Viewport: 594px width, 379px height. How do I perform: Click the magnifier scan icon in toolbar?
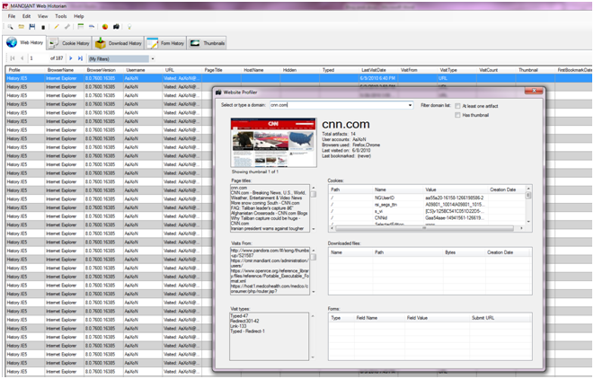tap(10, 27)
